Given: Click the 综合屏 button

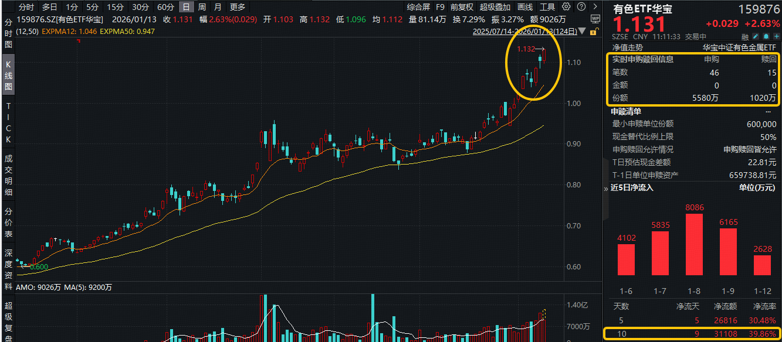Looking at the screenshot, I should (x=418, y=6).
